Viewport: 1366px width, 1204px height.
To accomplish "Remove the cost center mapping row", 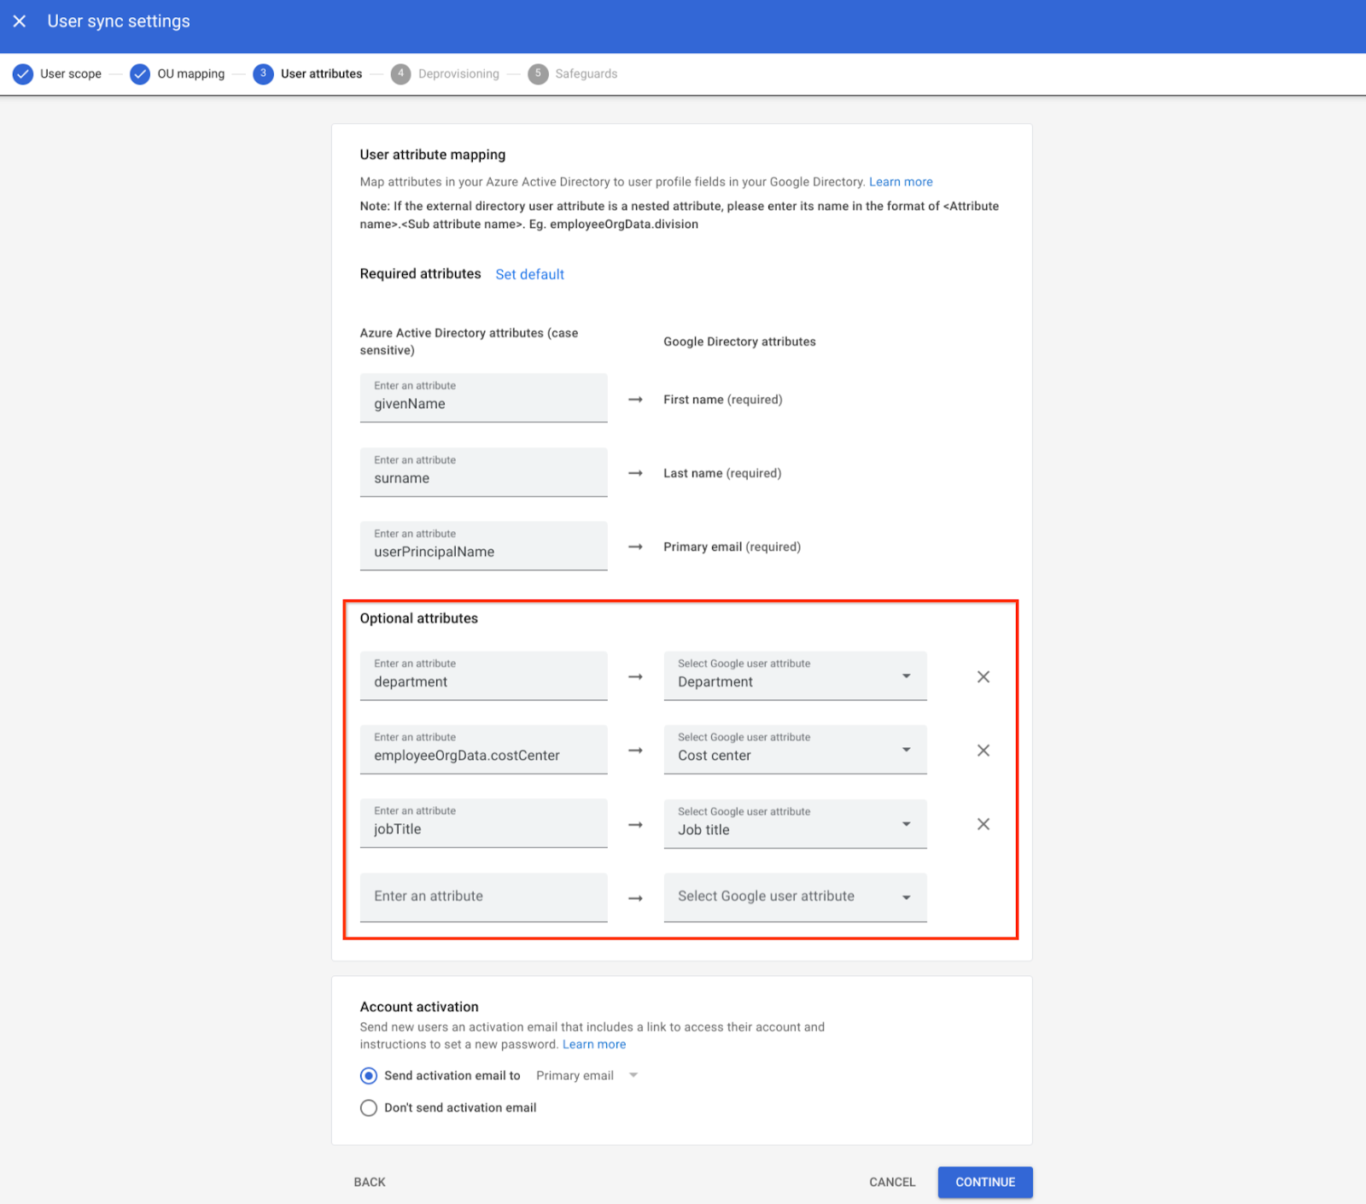I will pos(984,750).
